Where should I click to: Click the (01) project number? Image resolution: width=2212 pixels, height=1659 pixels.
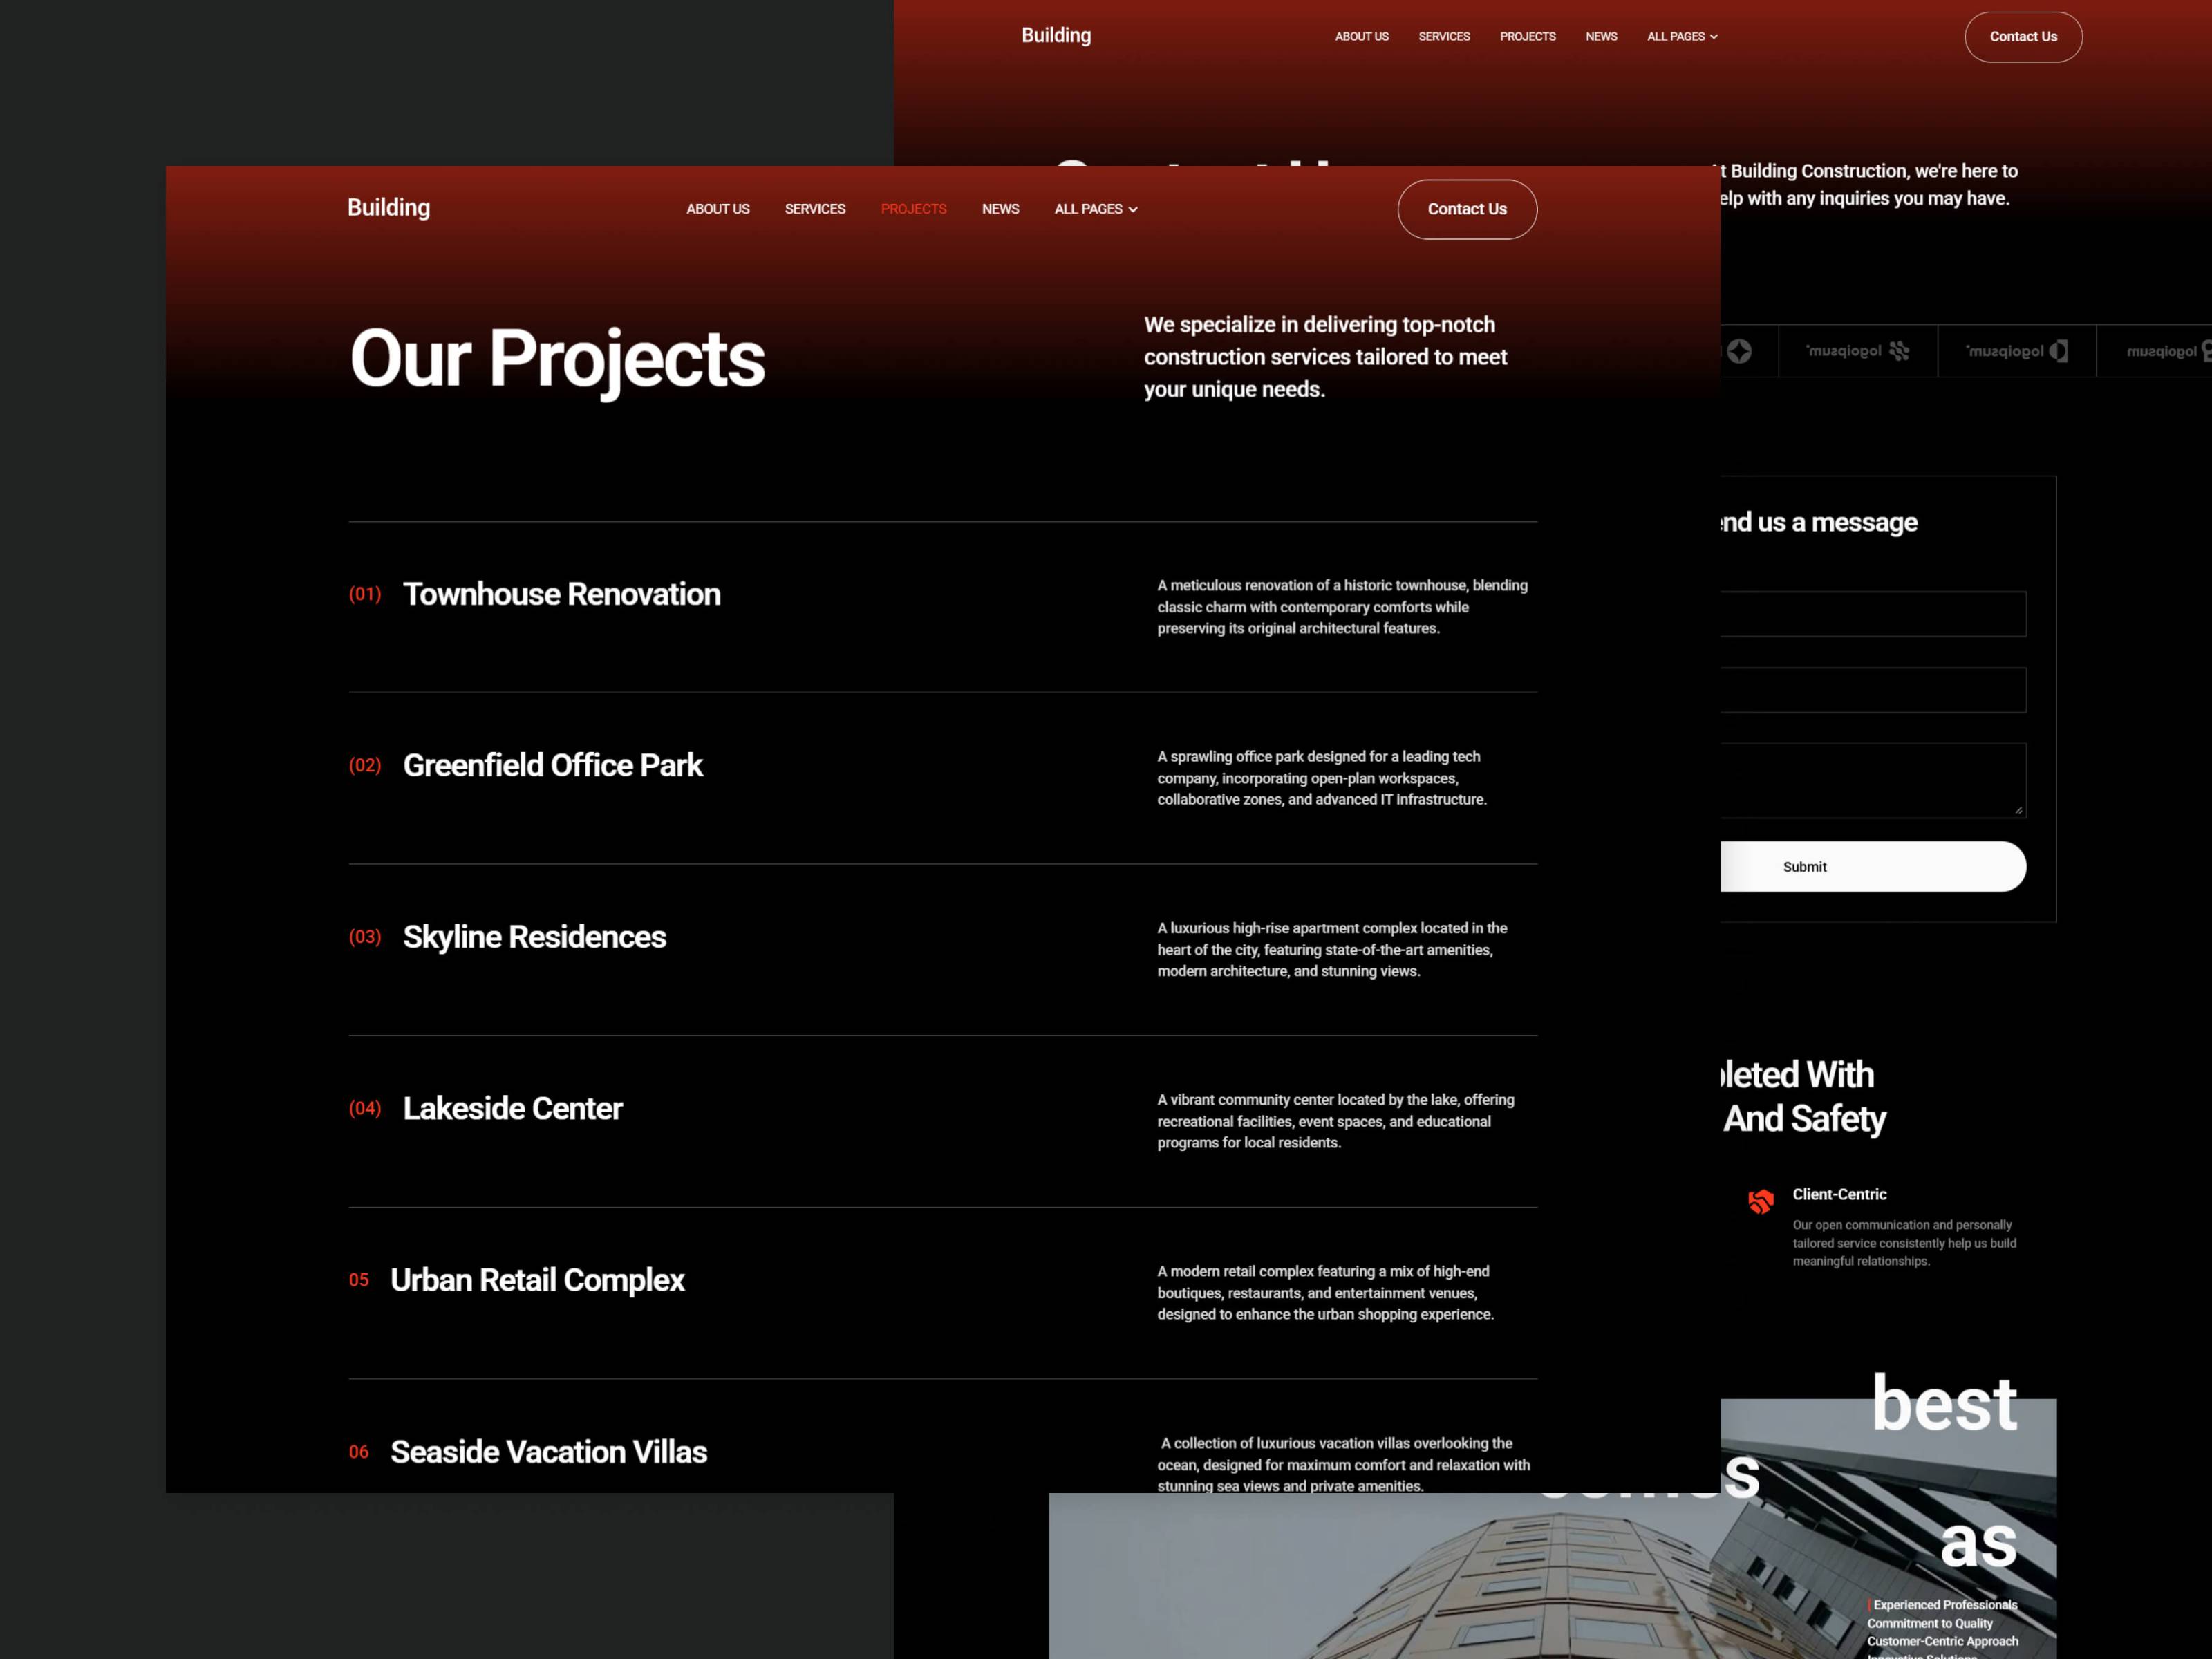[x=365, y=594]
